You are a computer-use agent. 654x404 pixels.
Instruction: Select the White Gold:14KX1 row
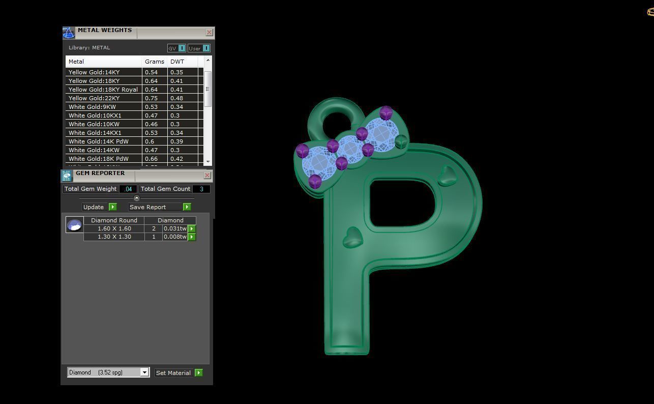134,133
